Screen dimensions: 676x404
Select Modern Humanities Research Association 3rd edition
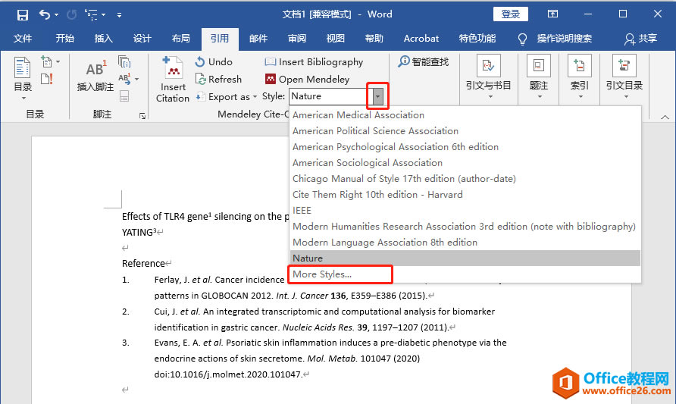[x=465, y=227]
